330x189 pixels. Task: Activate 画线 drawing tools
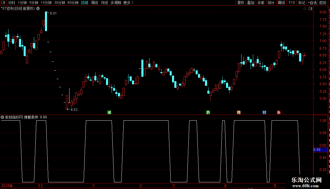[282, 3]
